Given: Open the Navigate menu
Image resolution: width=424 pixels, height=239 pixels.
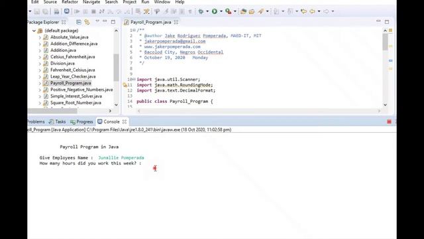Looking at the screenshot, I should (91, 2).
